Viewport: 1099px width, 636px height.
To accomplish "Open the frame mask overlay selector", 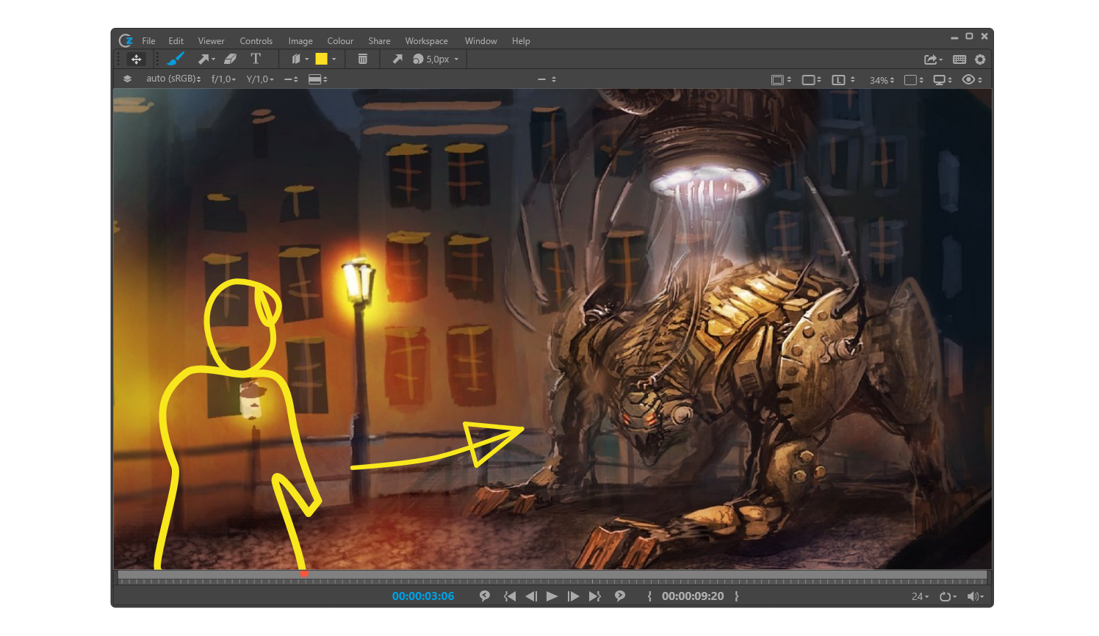I will (781, 80).
